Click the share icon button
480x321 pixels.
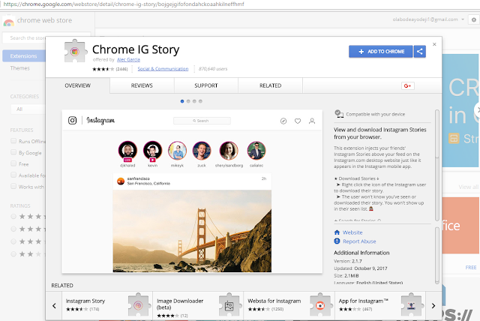(420, 52)
